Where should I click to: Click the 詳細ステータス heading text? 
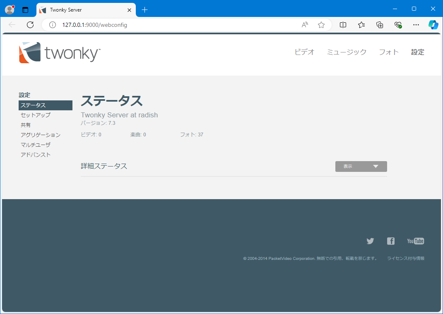click(104, 166)
